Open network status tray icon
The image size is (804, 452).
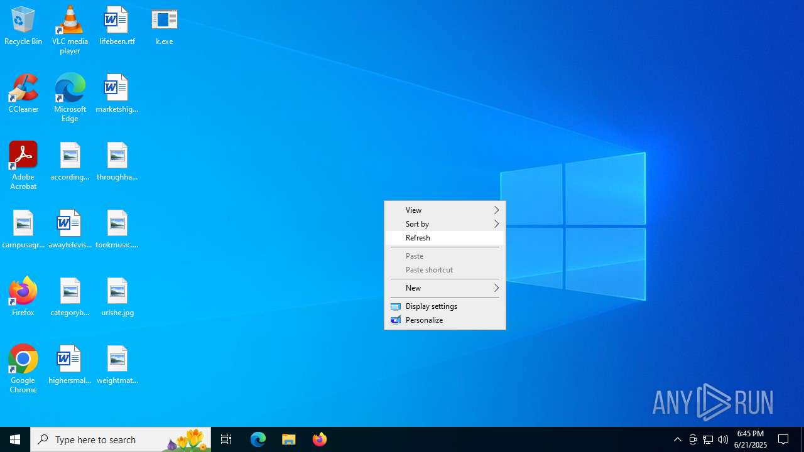[708, 439]
